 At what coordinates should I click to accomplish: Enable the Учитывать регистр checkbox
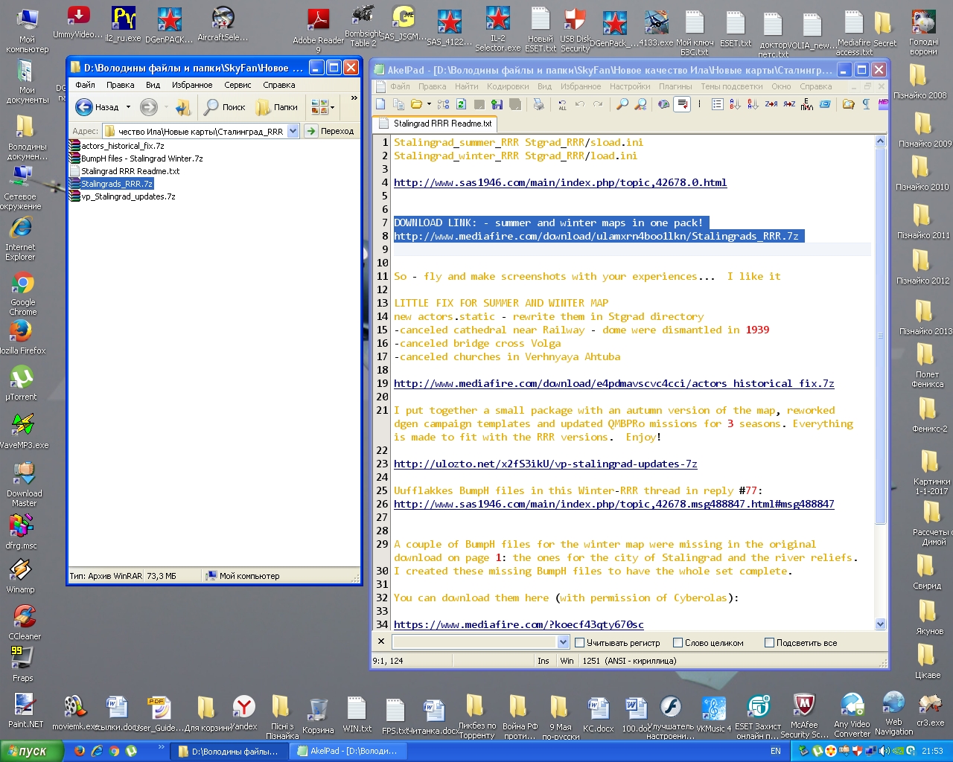tap(580, 643)
